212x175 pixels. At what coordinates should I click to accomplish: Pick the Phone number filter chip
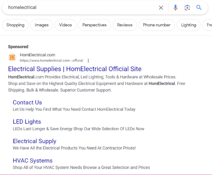pos(157,25)
